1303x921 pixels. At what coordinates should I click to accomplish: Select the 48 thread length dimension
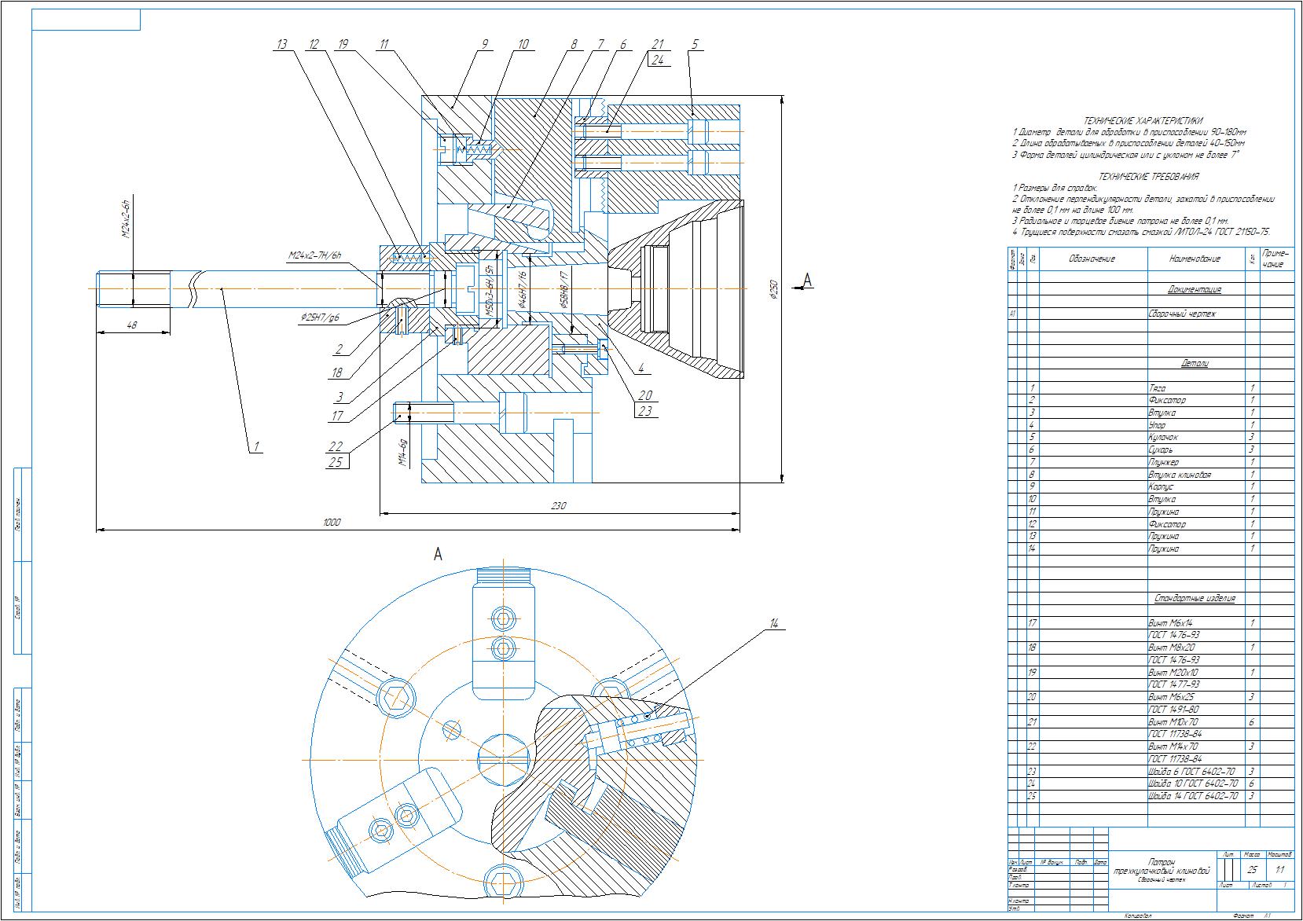click(132, 325)
